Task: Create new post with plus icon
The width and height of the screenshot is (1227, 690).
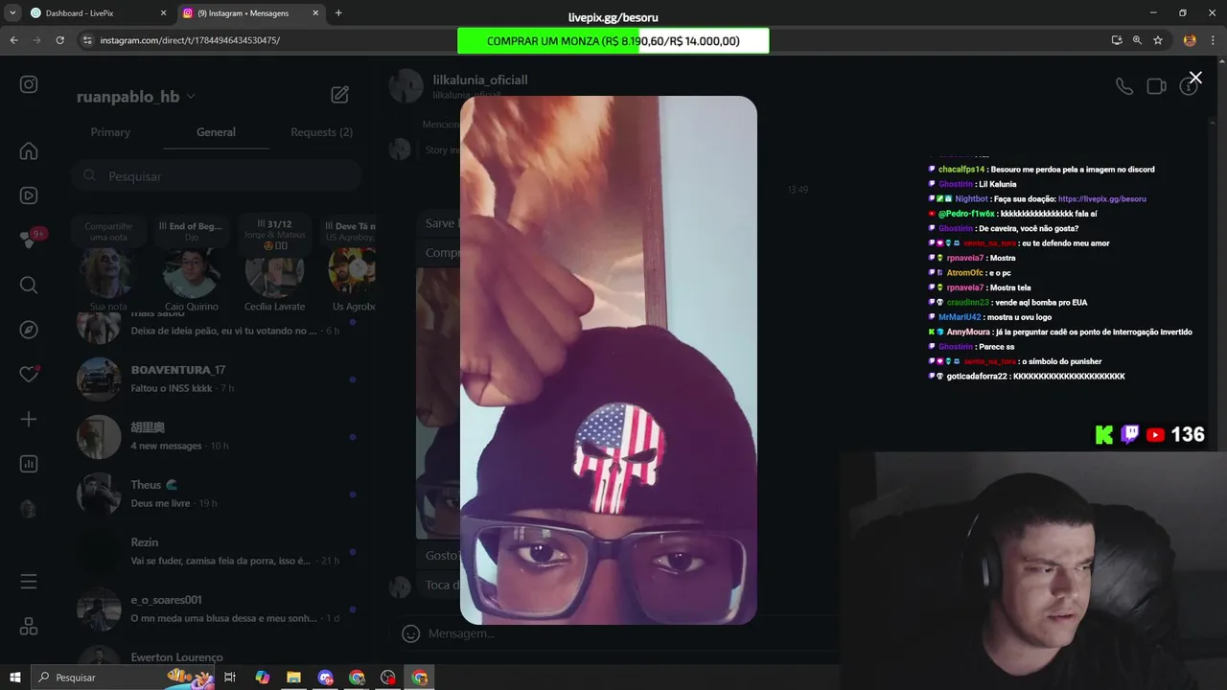Action: click(29, 419)
